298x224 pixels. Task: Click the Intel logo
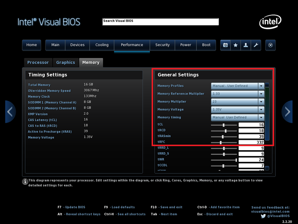point(270,22)
